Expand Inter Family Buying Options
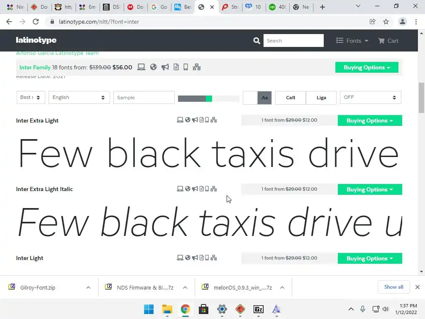This screenshot has width=425, height=319. 367,67
